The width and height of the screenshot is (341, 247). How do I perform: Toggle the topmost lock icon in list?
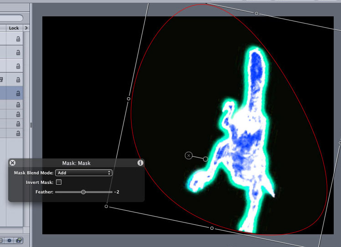coord(18,39)
